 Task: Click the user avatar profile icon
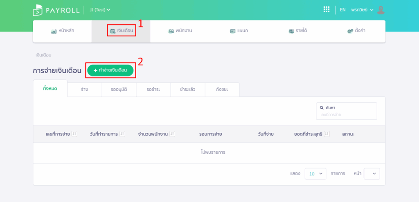click(x=381, y=10)
